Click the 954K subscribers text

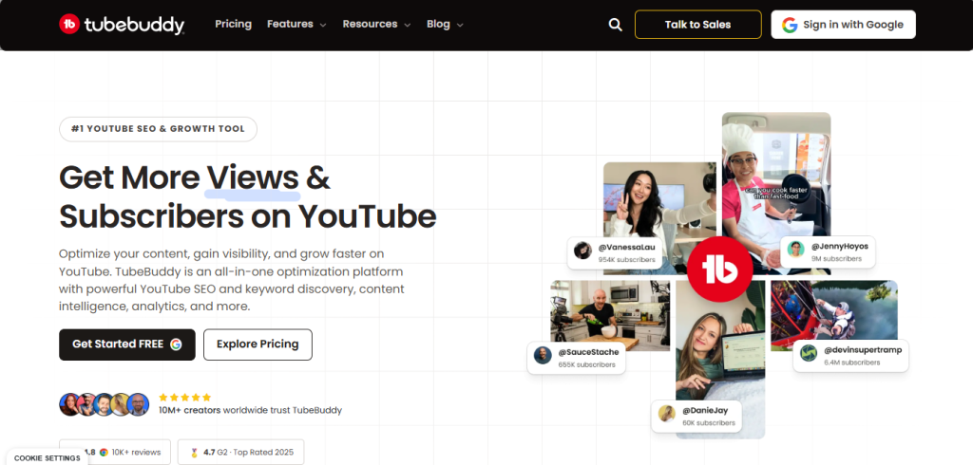click(626, 260)
